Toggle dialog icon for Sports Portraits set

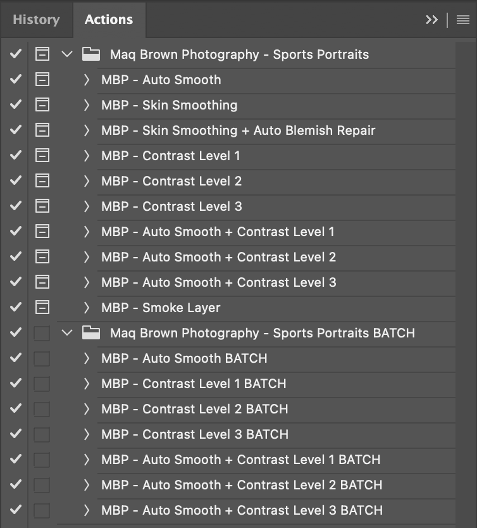pos(42,54)
